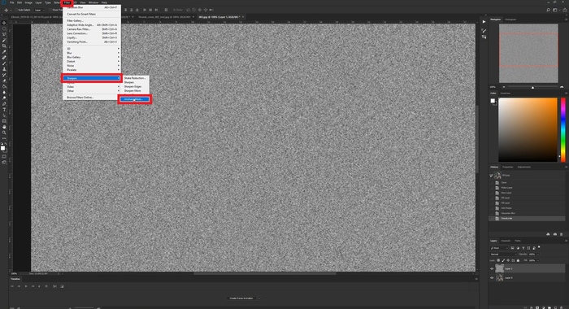Expand the Blur submenu in Filter menu
The height and width of the screenshot is (309, 569).
(x=92, y=53)
